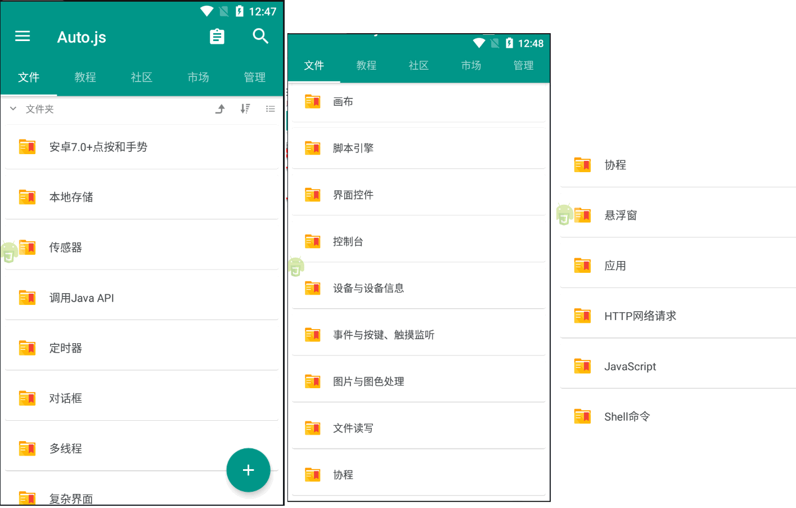The width and height of the screenshot is (796, 508).
Task: Open HTTP网络请求 folder icon
Action: coord(583,316)
